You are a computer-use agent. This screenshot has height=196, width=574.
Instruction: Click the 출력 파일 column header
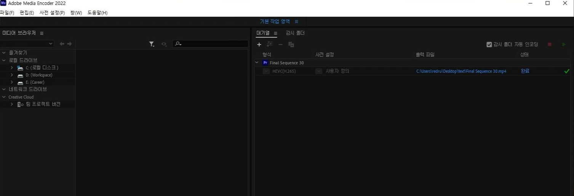tap(425, 55)
